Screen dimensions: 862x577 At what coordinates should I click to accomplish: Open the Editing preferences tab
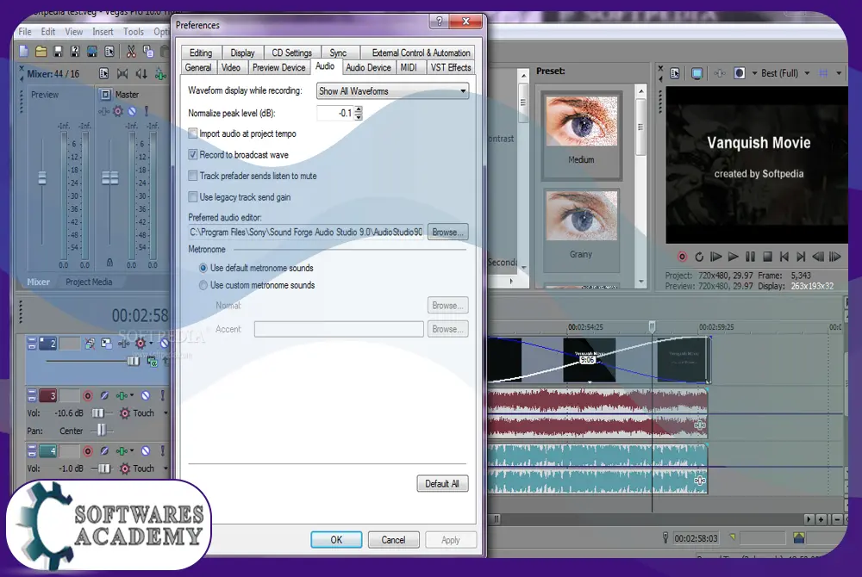coord(201,53)
